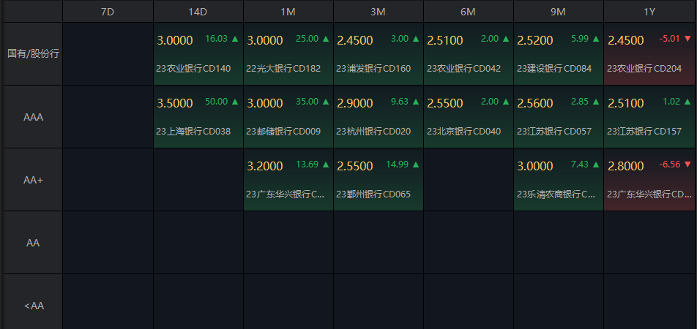
Task: Click the 25.00 change value
Action: 307,39
